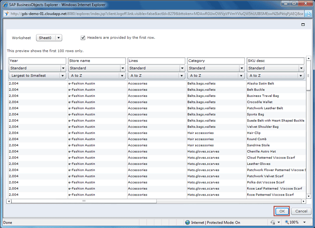315x228 pixels.
Task: Select the Leather Gloves cell
Action: (258, 164)
